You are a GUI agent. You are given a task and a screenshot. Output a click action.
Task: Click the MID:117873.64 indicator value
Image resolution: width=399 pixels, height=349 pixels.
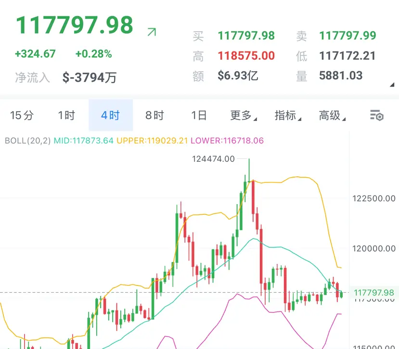83,141
